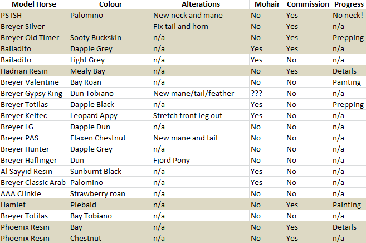Image resolution: width=366 pixels, height=243 pixels.
Task: Click the "???" mohair cell
Action: [x=257, y=94]
